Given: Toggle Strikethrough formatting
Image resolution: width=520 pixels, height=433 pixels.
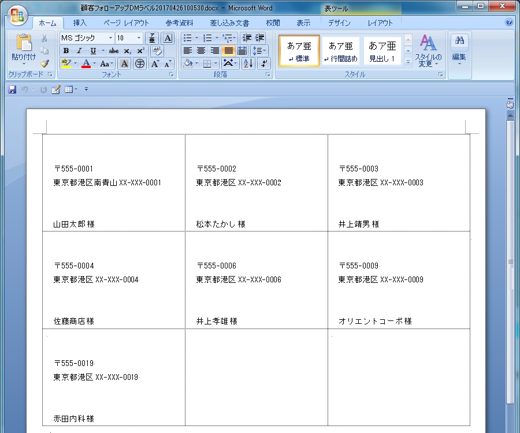Looking at the screenshot, I should pyautogui.click(x=114, y=51).
